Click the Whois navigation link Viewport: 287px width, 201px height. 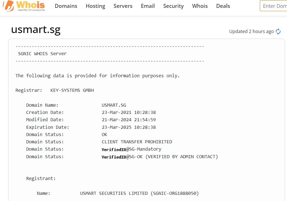pyautogui.click(x=200, y=6)
